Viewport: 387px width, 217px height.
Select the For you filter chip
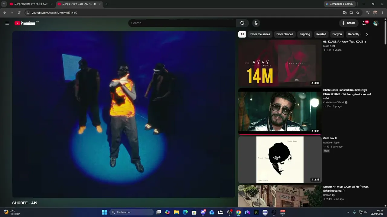click(x=337, y=34)
